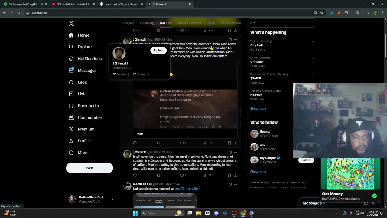
Task: Open 57 Following in the hover card
Action: click(x=121, y=74)
